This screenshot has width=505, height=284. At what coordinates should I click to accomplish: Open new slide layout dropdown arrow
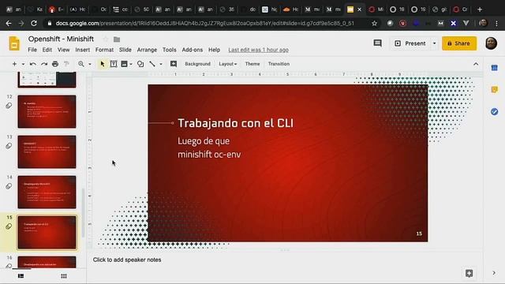23,64
